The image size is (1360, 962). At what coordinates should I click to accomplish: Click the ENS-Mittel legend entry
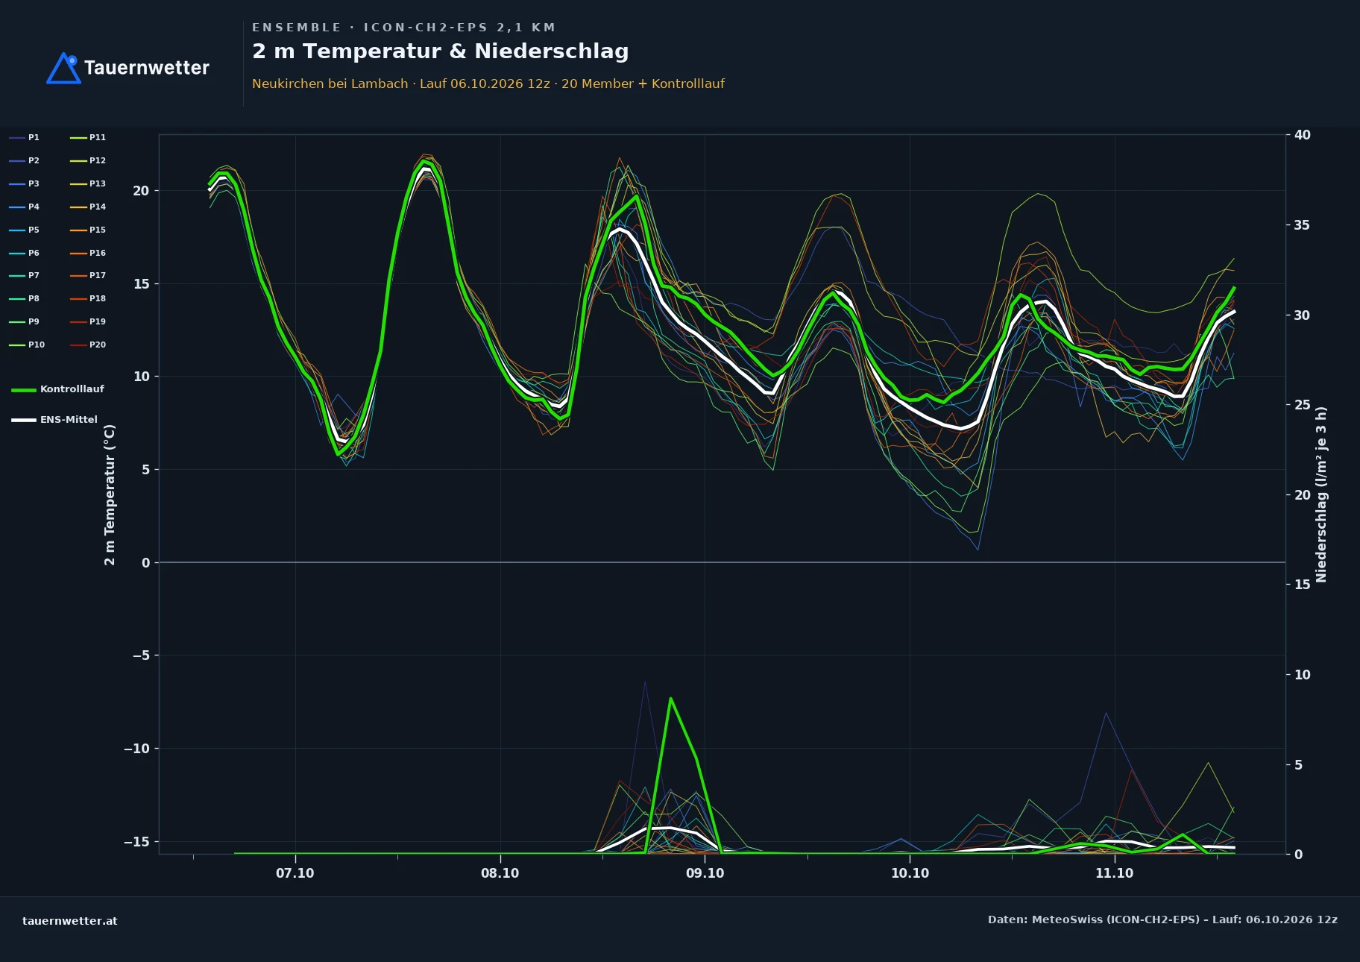click(54, 420)
